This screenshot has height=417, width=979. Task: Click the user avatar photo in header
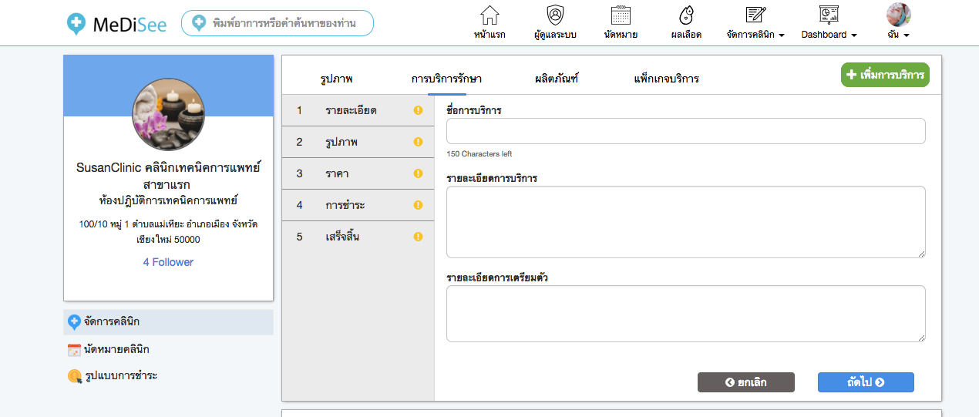(x=899, y=15)
